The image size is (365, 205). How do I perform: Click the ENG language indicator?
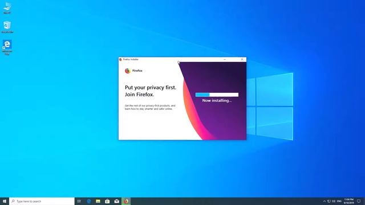pyautogui.click(x=339, y=201)
